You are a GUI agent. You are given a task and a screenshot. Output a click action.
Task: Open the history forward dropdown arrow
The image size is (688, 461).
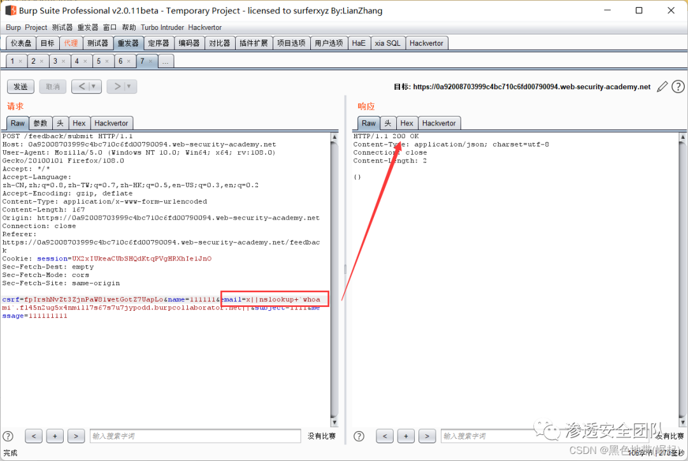click(x=129, y=87)
